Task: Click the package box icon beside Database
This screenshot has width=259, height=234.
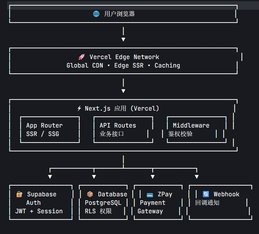Action: (x=90, y=194)
